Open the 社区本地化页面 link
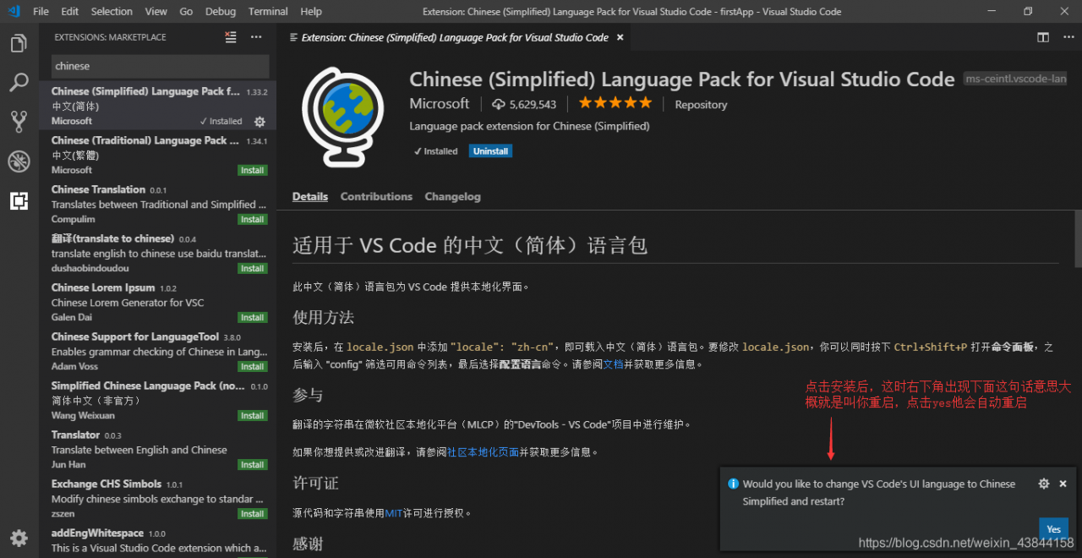Image resolution: width=1082 pixels, height=558 pixels. coord(483,452)
